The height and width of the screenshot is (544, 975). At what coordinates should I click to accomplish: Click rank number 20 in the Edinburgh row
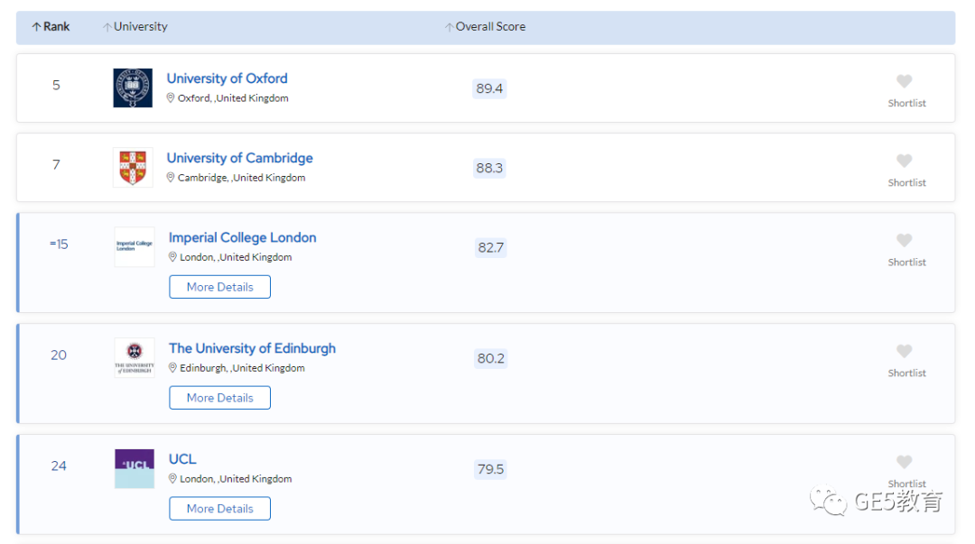pyautogui.click(x=59, y=355)
